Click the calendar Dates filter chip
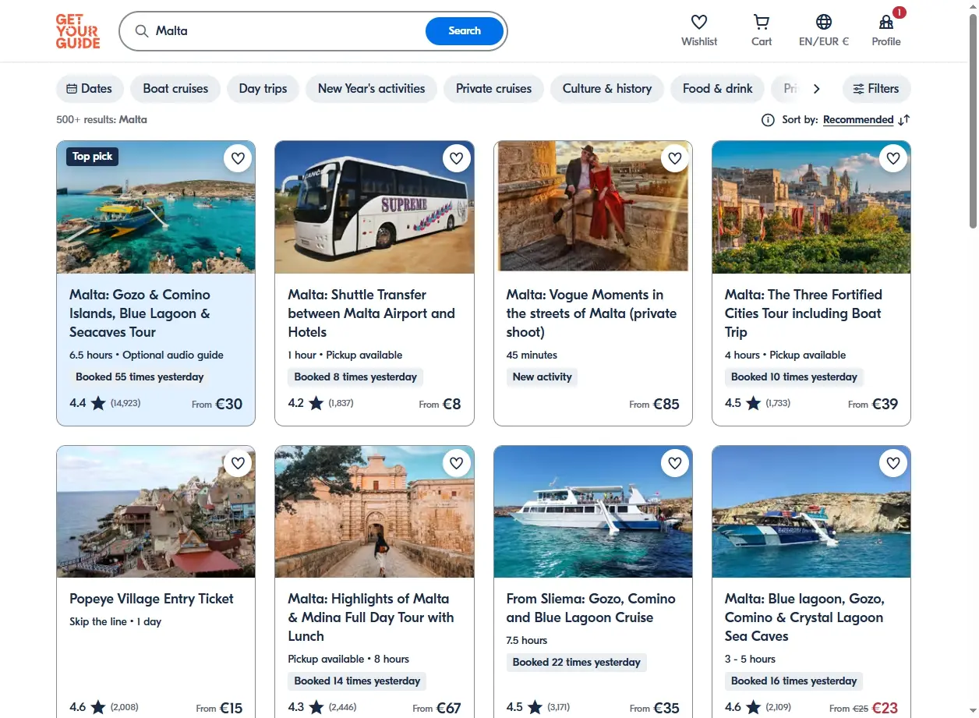The height and width of the screenshot is (718, 979). (90, 89)
